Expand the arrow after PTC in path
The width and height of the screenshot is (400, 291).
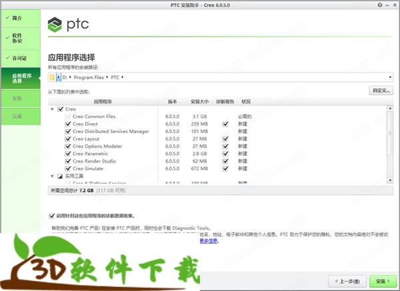[122, 77]
